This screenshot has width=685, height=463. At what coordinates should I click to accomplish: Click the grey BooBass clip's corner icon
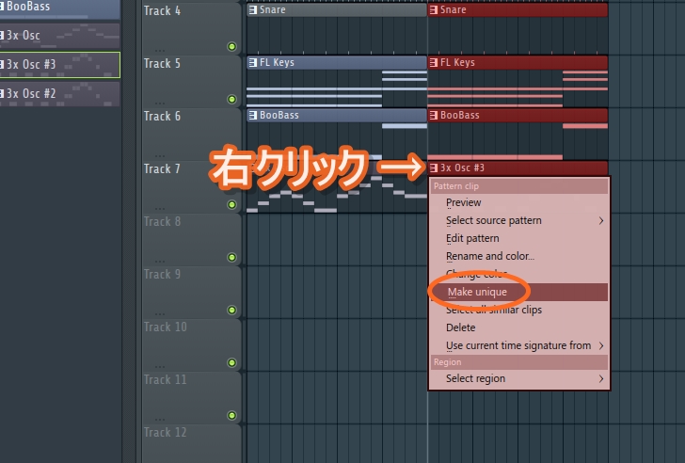click(252, 116)
